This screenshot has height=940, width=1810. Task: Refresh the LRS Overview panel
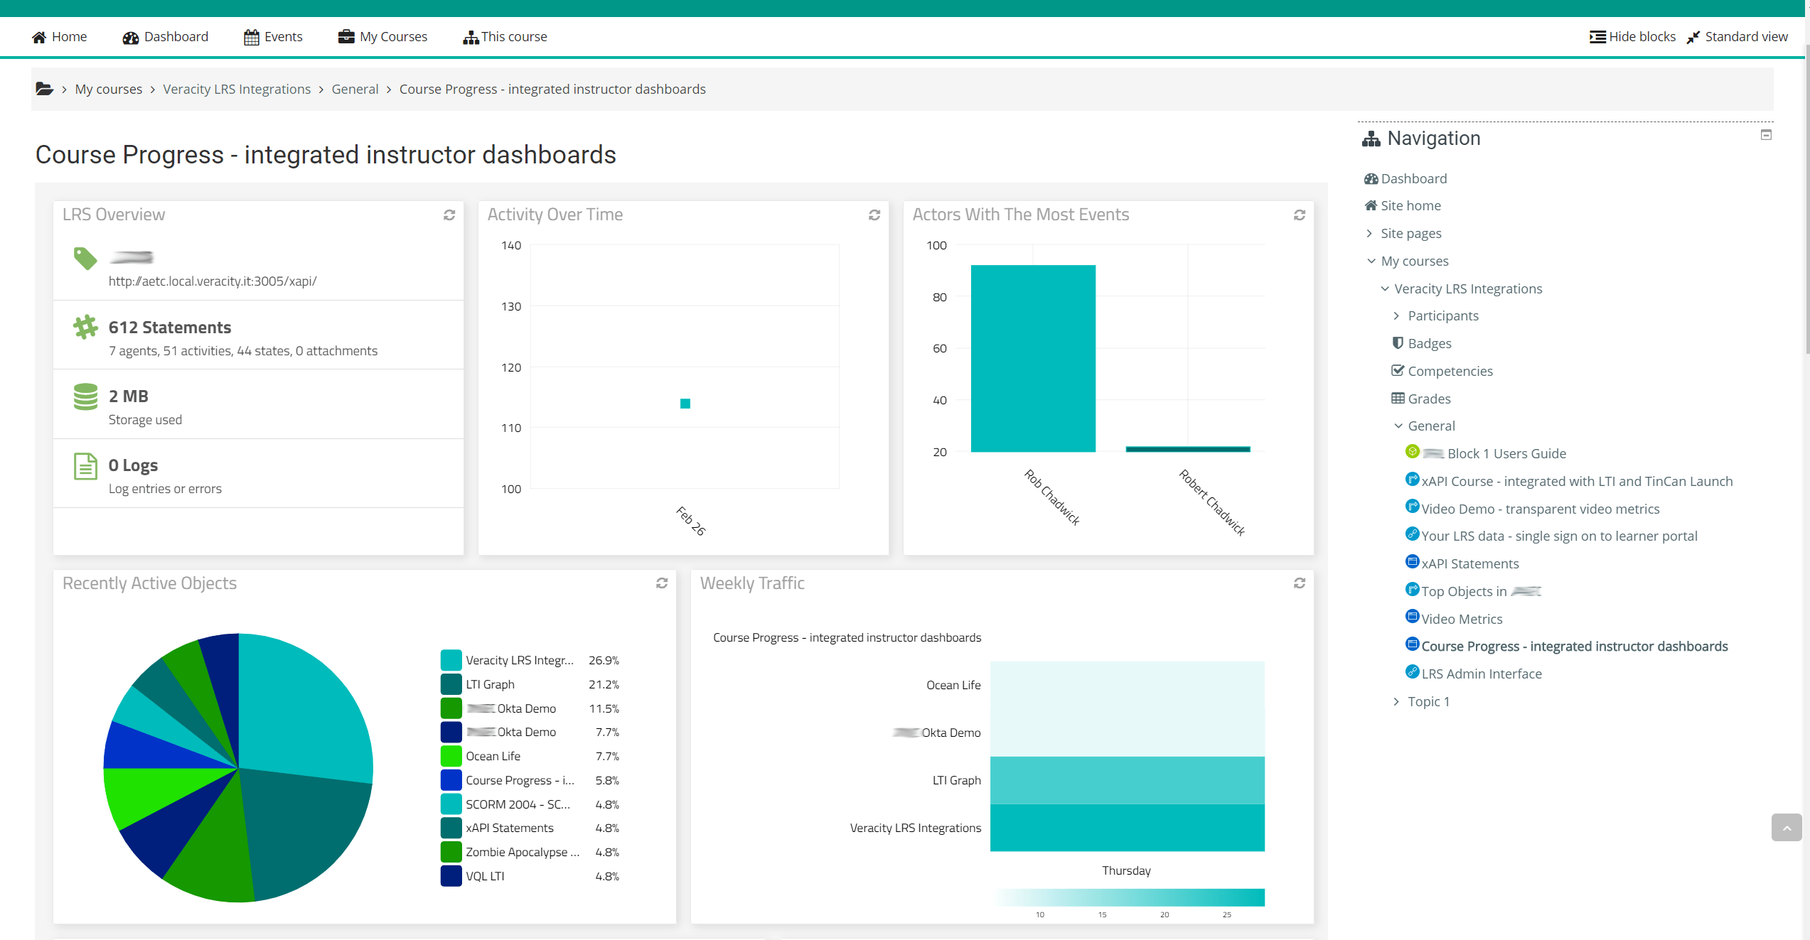click(x=449, y=215)
